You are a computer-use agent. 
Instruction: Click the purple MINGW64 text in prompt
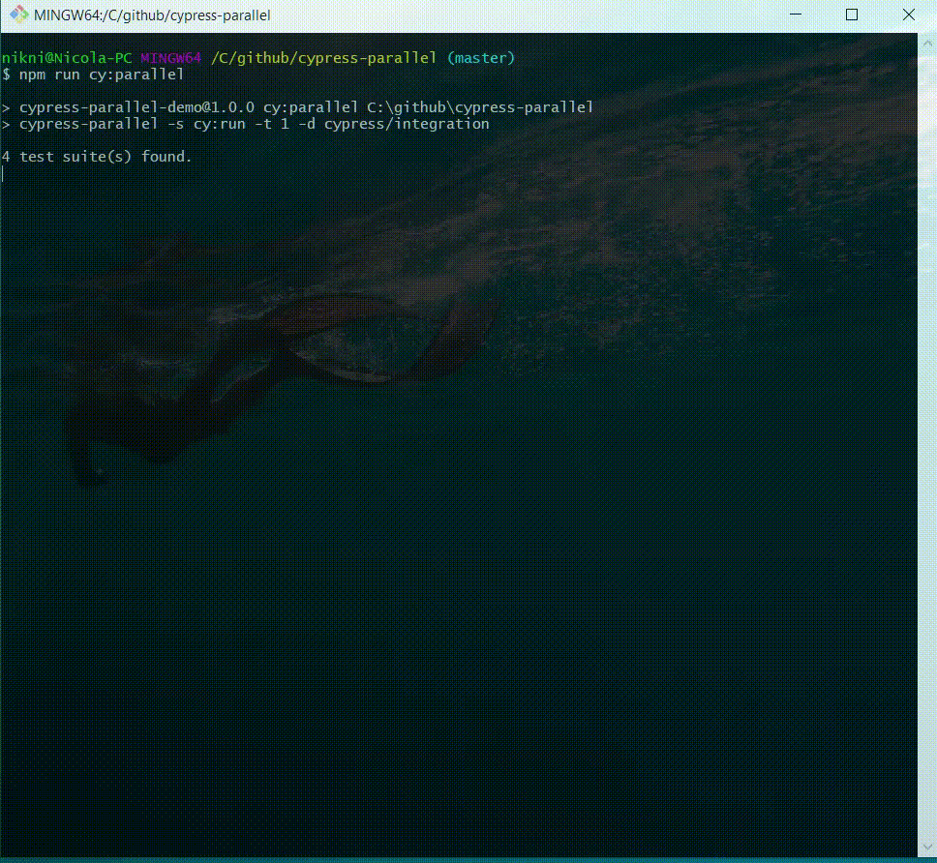[170, 58]
